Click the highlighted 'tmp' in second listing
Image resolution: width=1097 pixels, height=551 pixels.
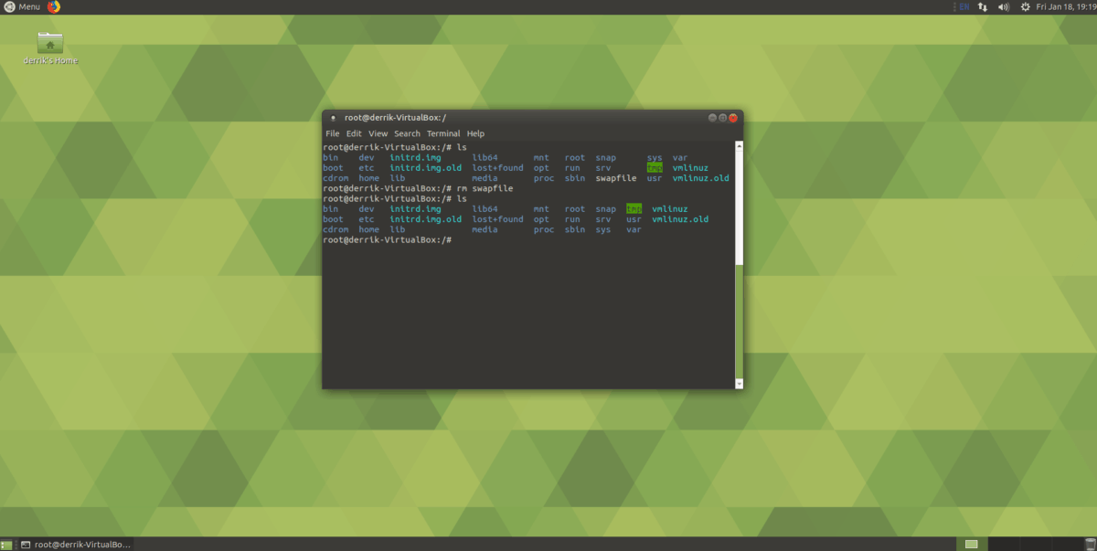coord(634,209)
